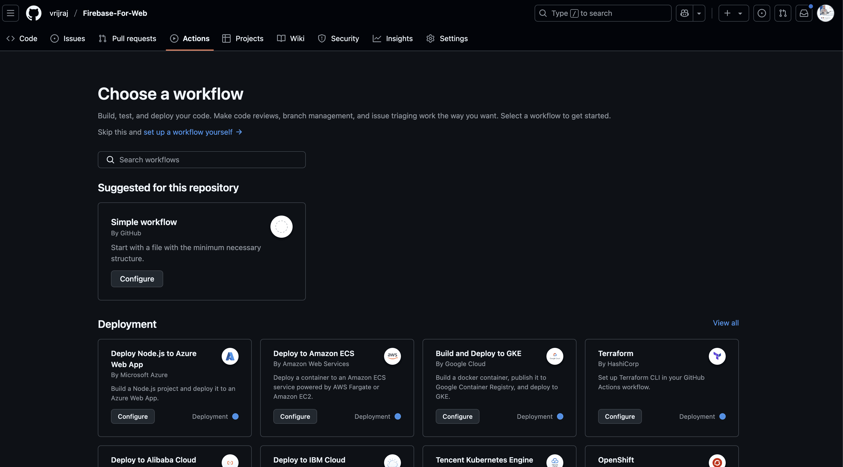Open the Settings tab
The width and height of the screenshot is (843, 467).
pos(447,39)
